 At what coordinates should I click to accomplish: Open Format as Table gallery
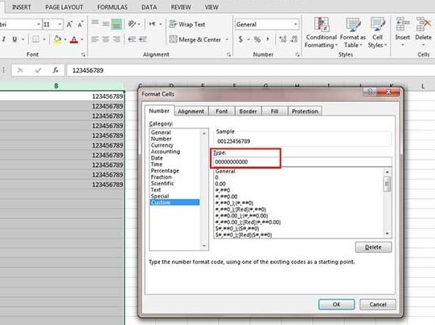point(353,33)
